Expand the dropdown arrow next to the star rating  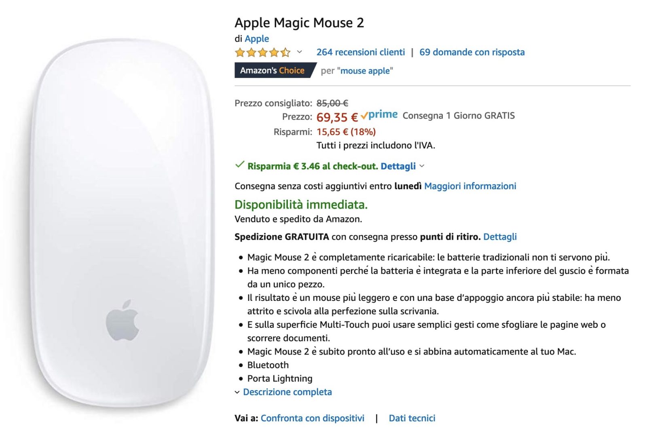pyautogui.click(x=300, y=53)
